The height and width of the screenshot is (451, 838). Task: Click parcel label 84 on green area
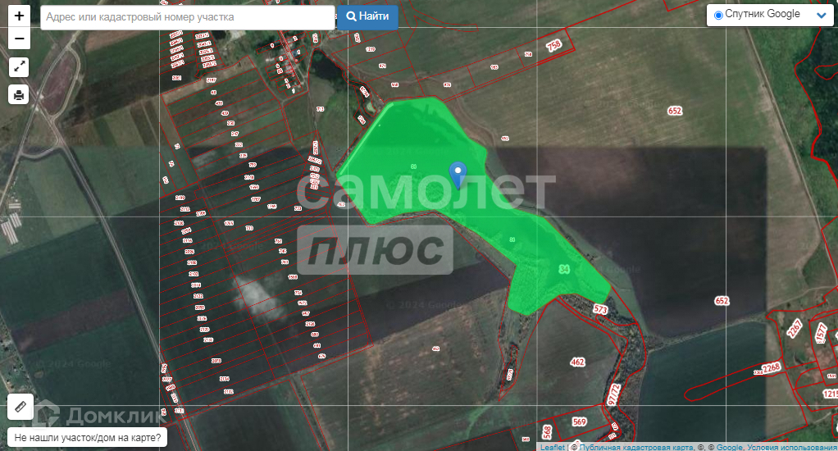[564, 269]
